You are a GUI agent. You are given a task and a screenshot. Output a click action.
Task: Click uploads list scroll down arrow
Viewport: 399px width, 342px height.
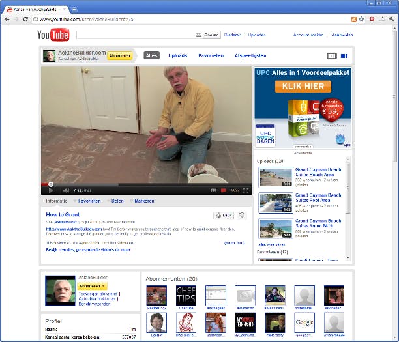(x=348, y=258)
